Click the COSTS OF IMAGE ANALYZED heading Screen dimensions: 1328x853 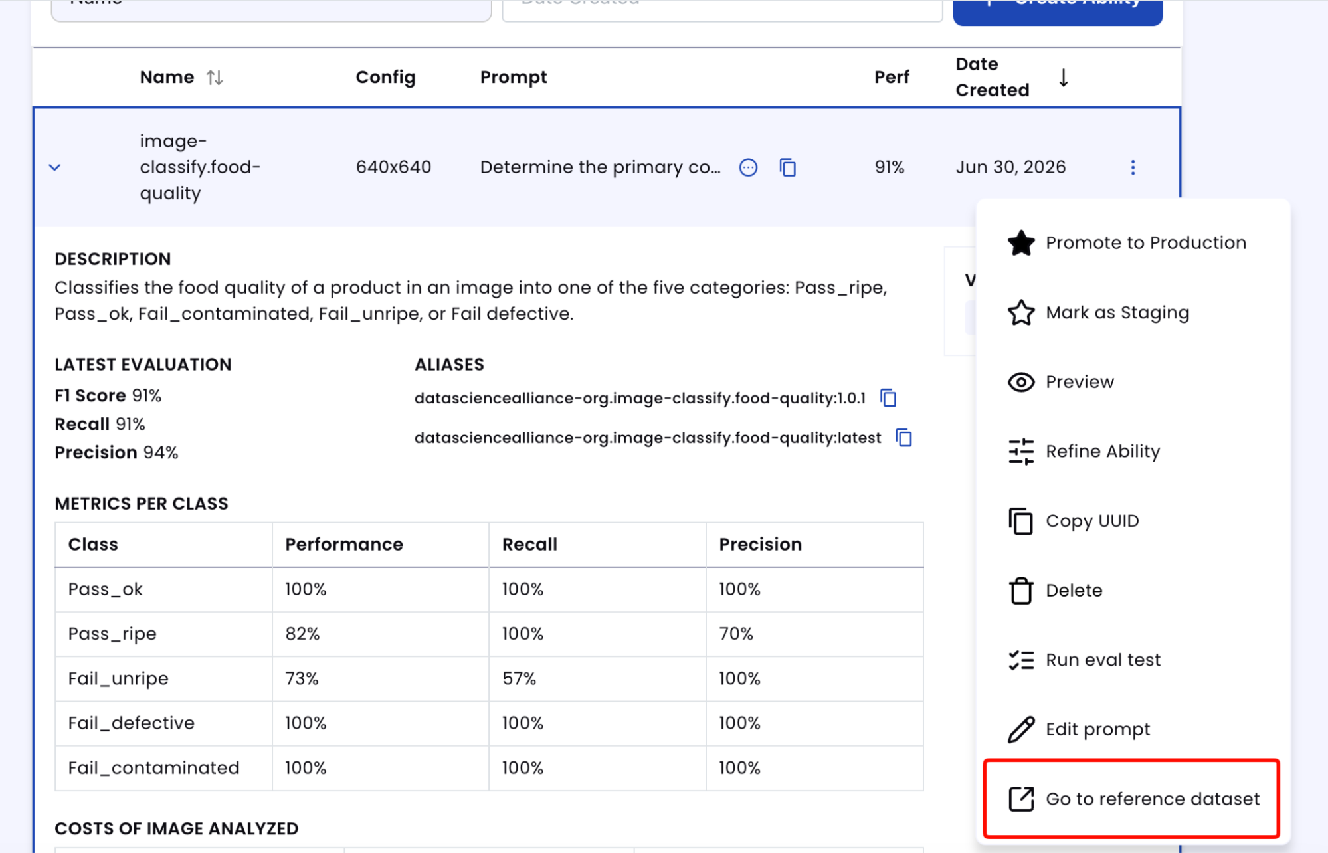177,829
